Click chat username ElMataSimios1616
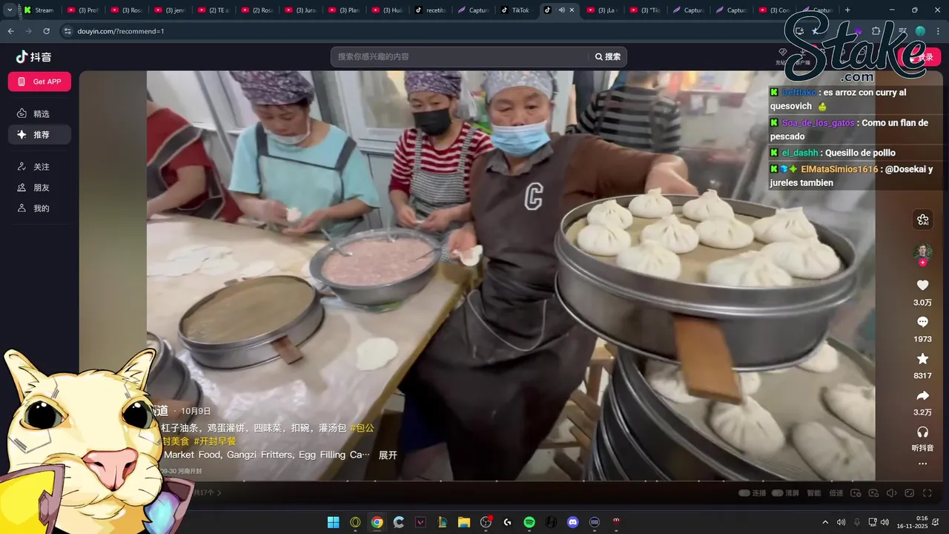 [x=838, y=169]
